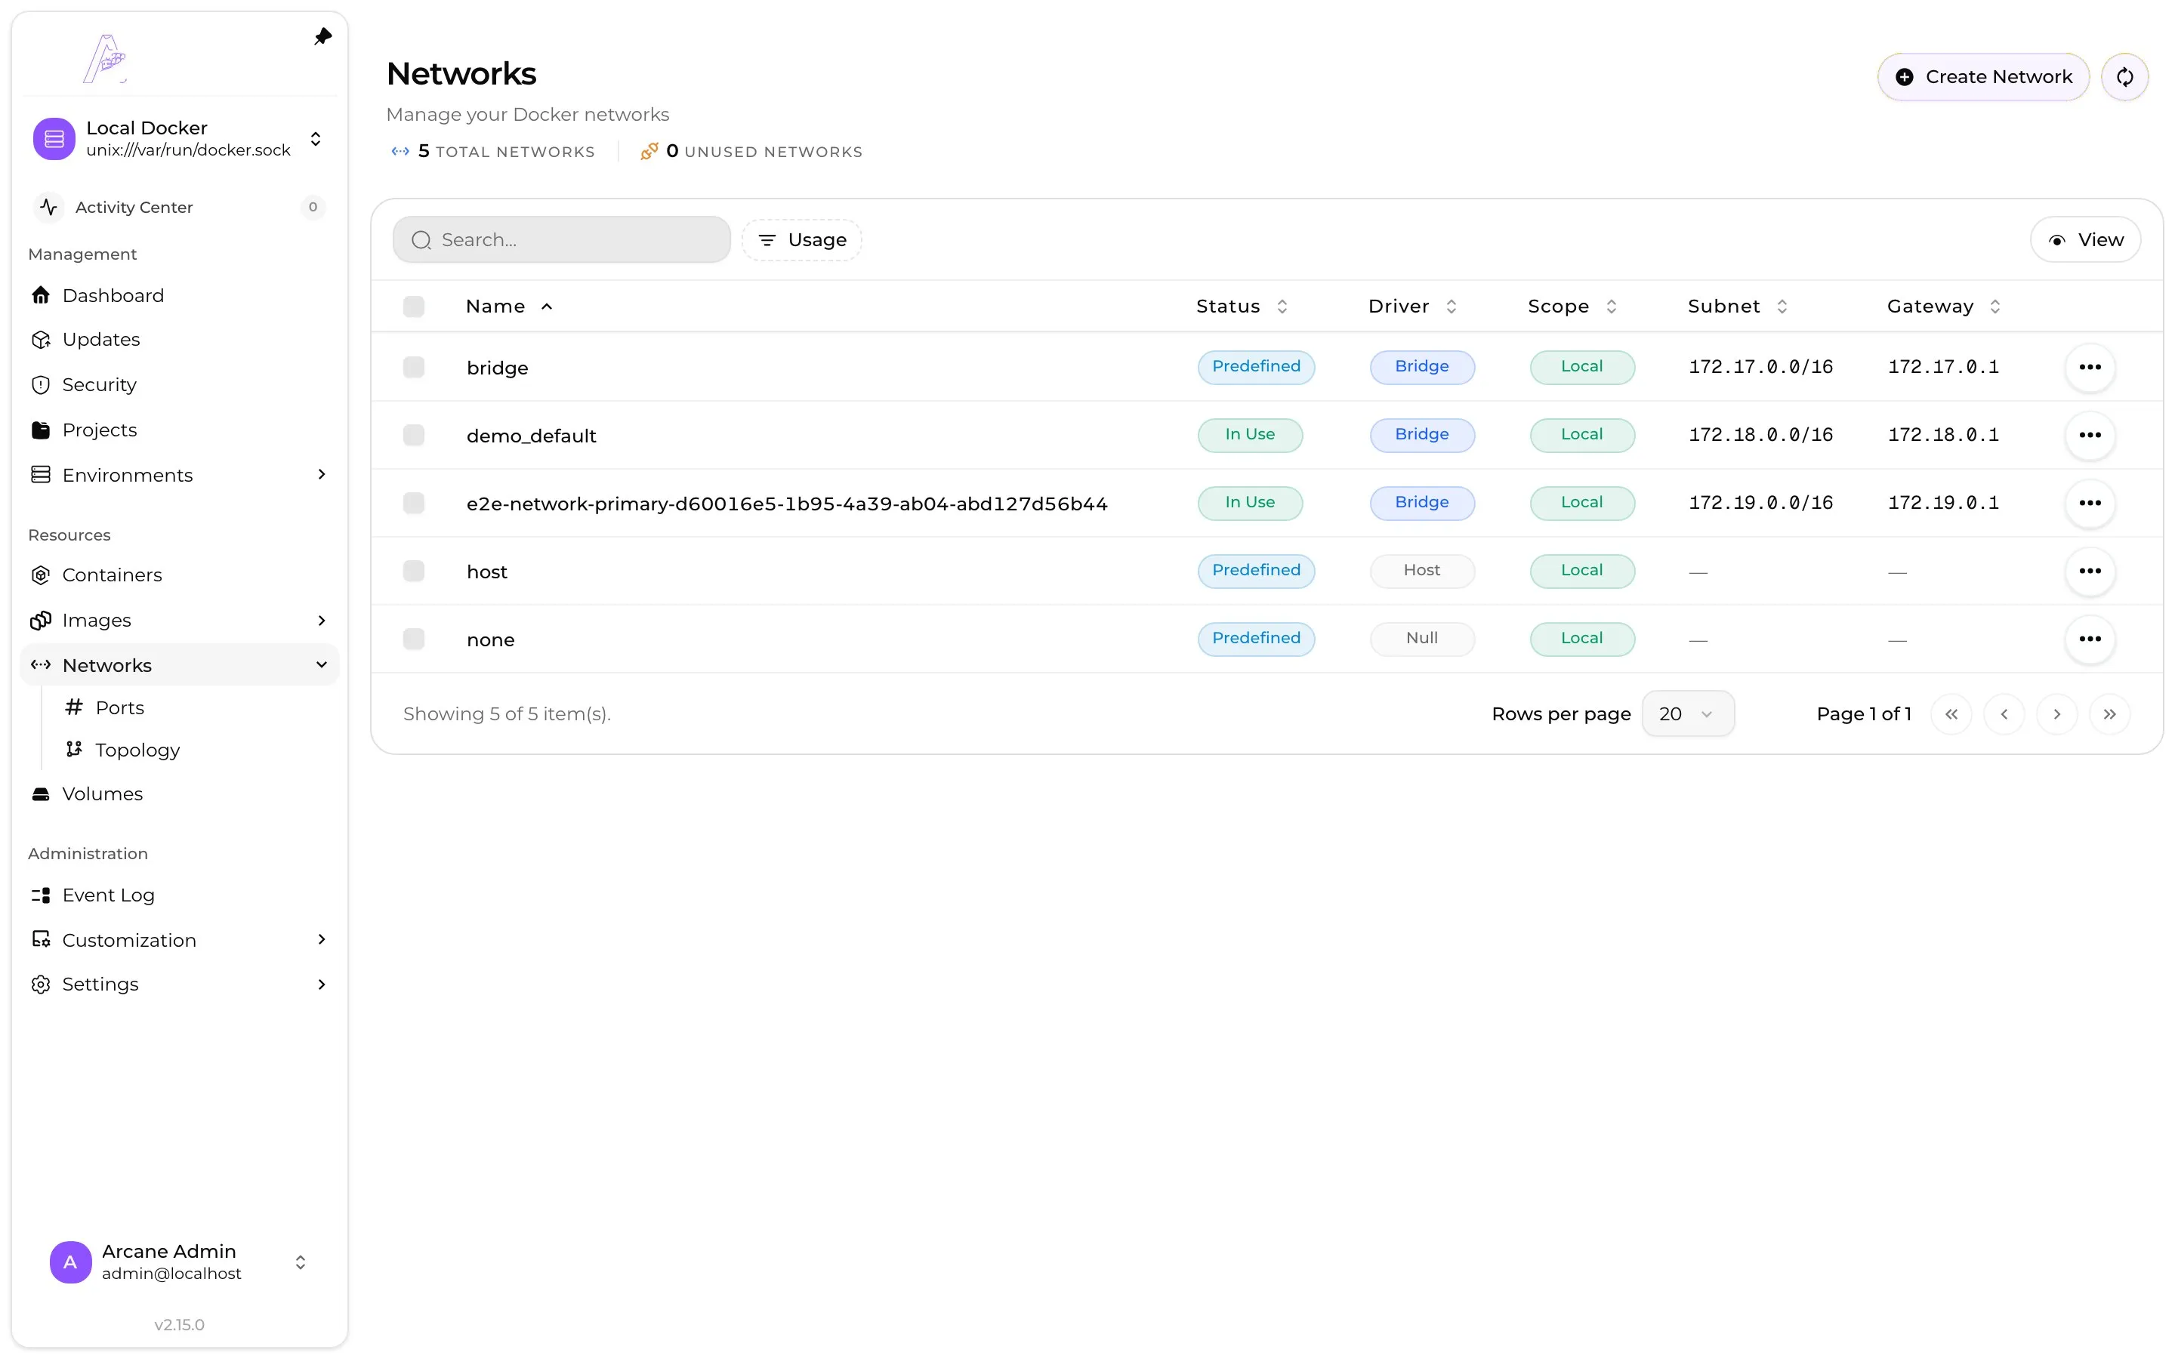This screenshot has height=1359, width=2175.
Task: Open the none network name
Action: (x=490, y=640)
